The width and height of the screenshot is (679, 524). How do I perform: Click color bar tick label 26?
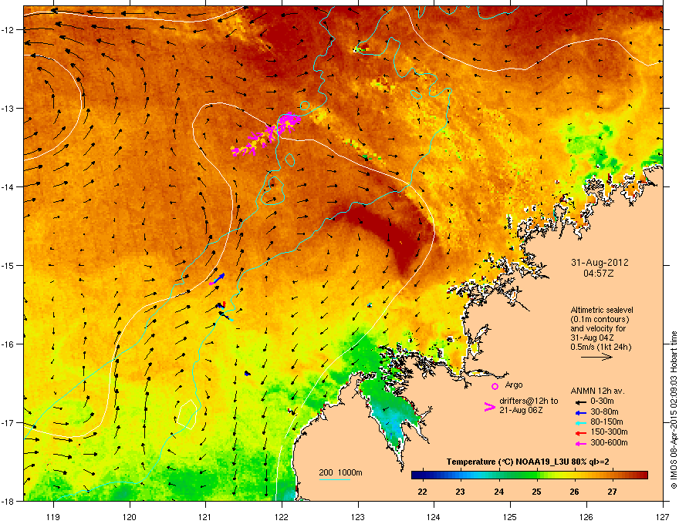coord(574,492)
